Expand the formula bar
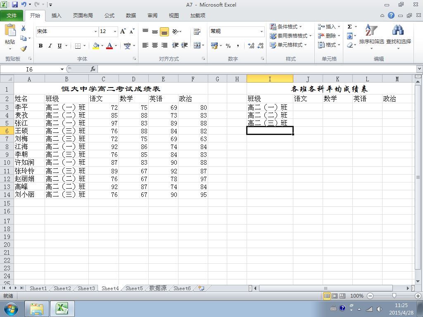This screenshot has width=423, height=317. coord(420,69)
